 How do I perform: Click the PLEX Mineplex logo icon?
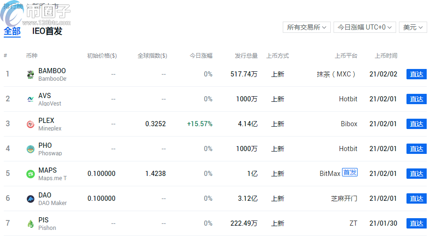pyautogui.click(x=31, y=124)
